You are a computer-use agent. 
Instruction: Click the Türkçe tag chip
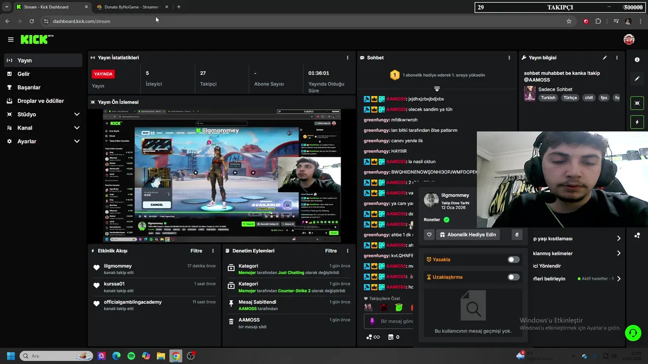click(570, 98)
